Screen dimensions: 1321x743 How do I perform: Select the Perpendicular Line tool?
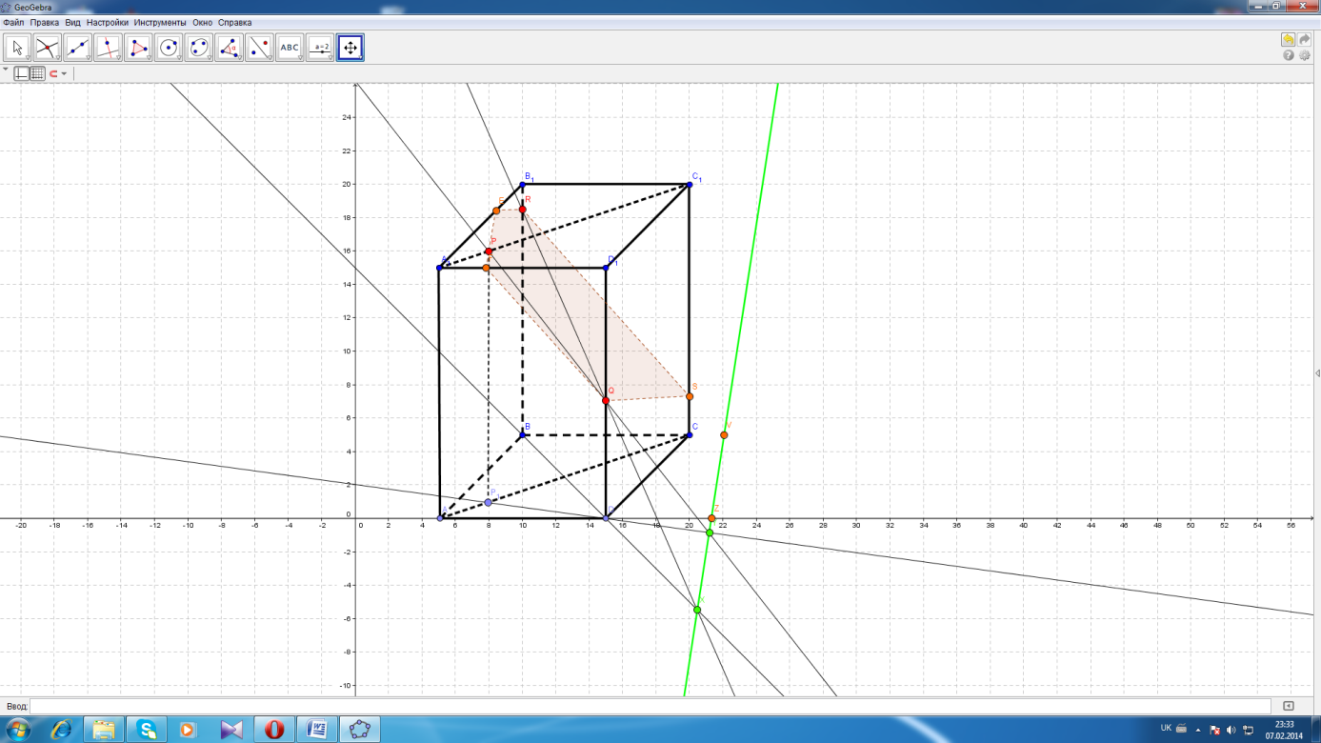click(x=109, y=48)
